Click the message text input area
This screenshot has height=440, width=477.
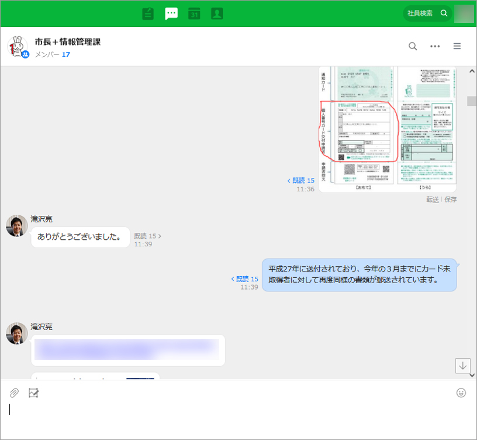pyautogui.click(x=234, y=412)
